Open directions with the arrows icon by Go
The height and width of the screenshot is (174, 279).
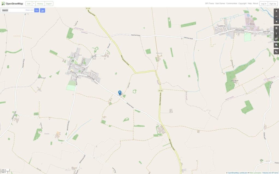(43, 11)
